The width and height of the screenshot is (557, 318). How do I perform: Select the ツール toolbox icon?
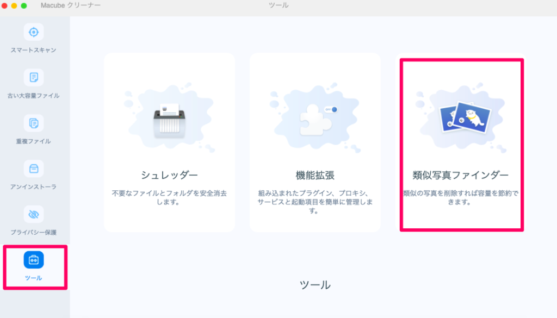[34, 260]
